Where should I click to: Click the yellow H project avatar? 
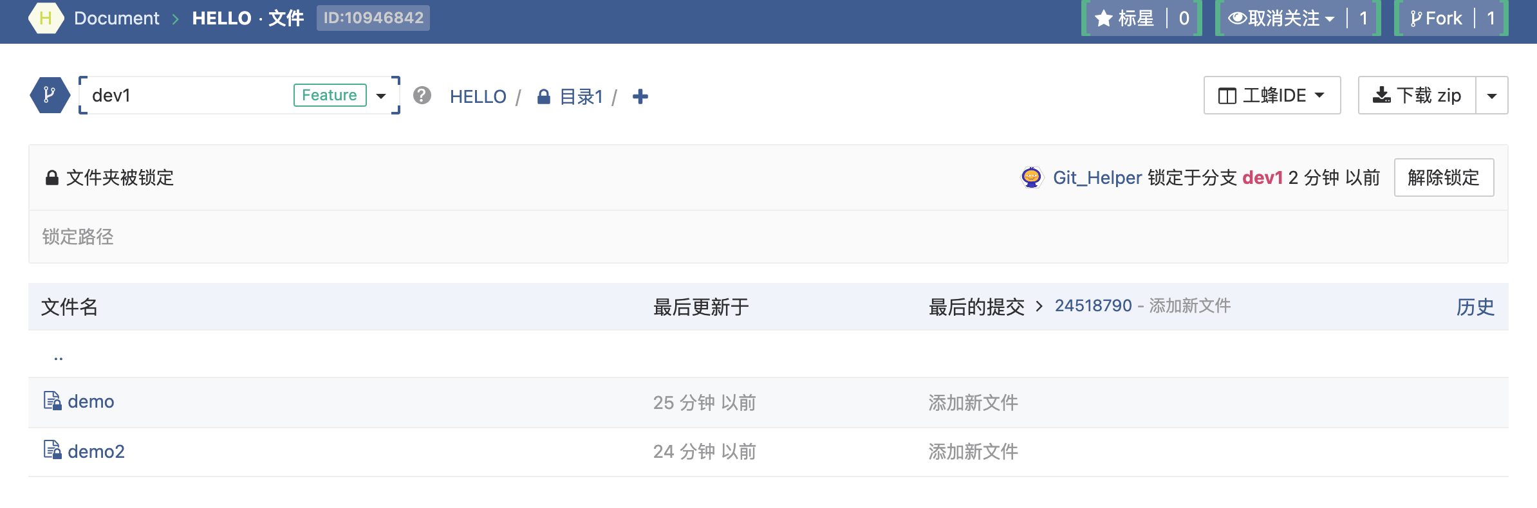pos(46,18)
